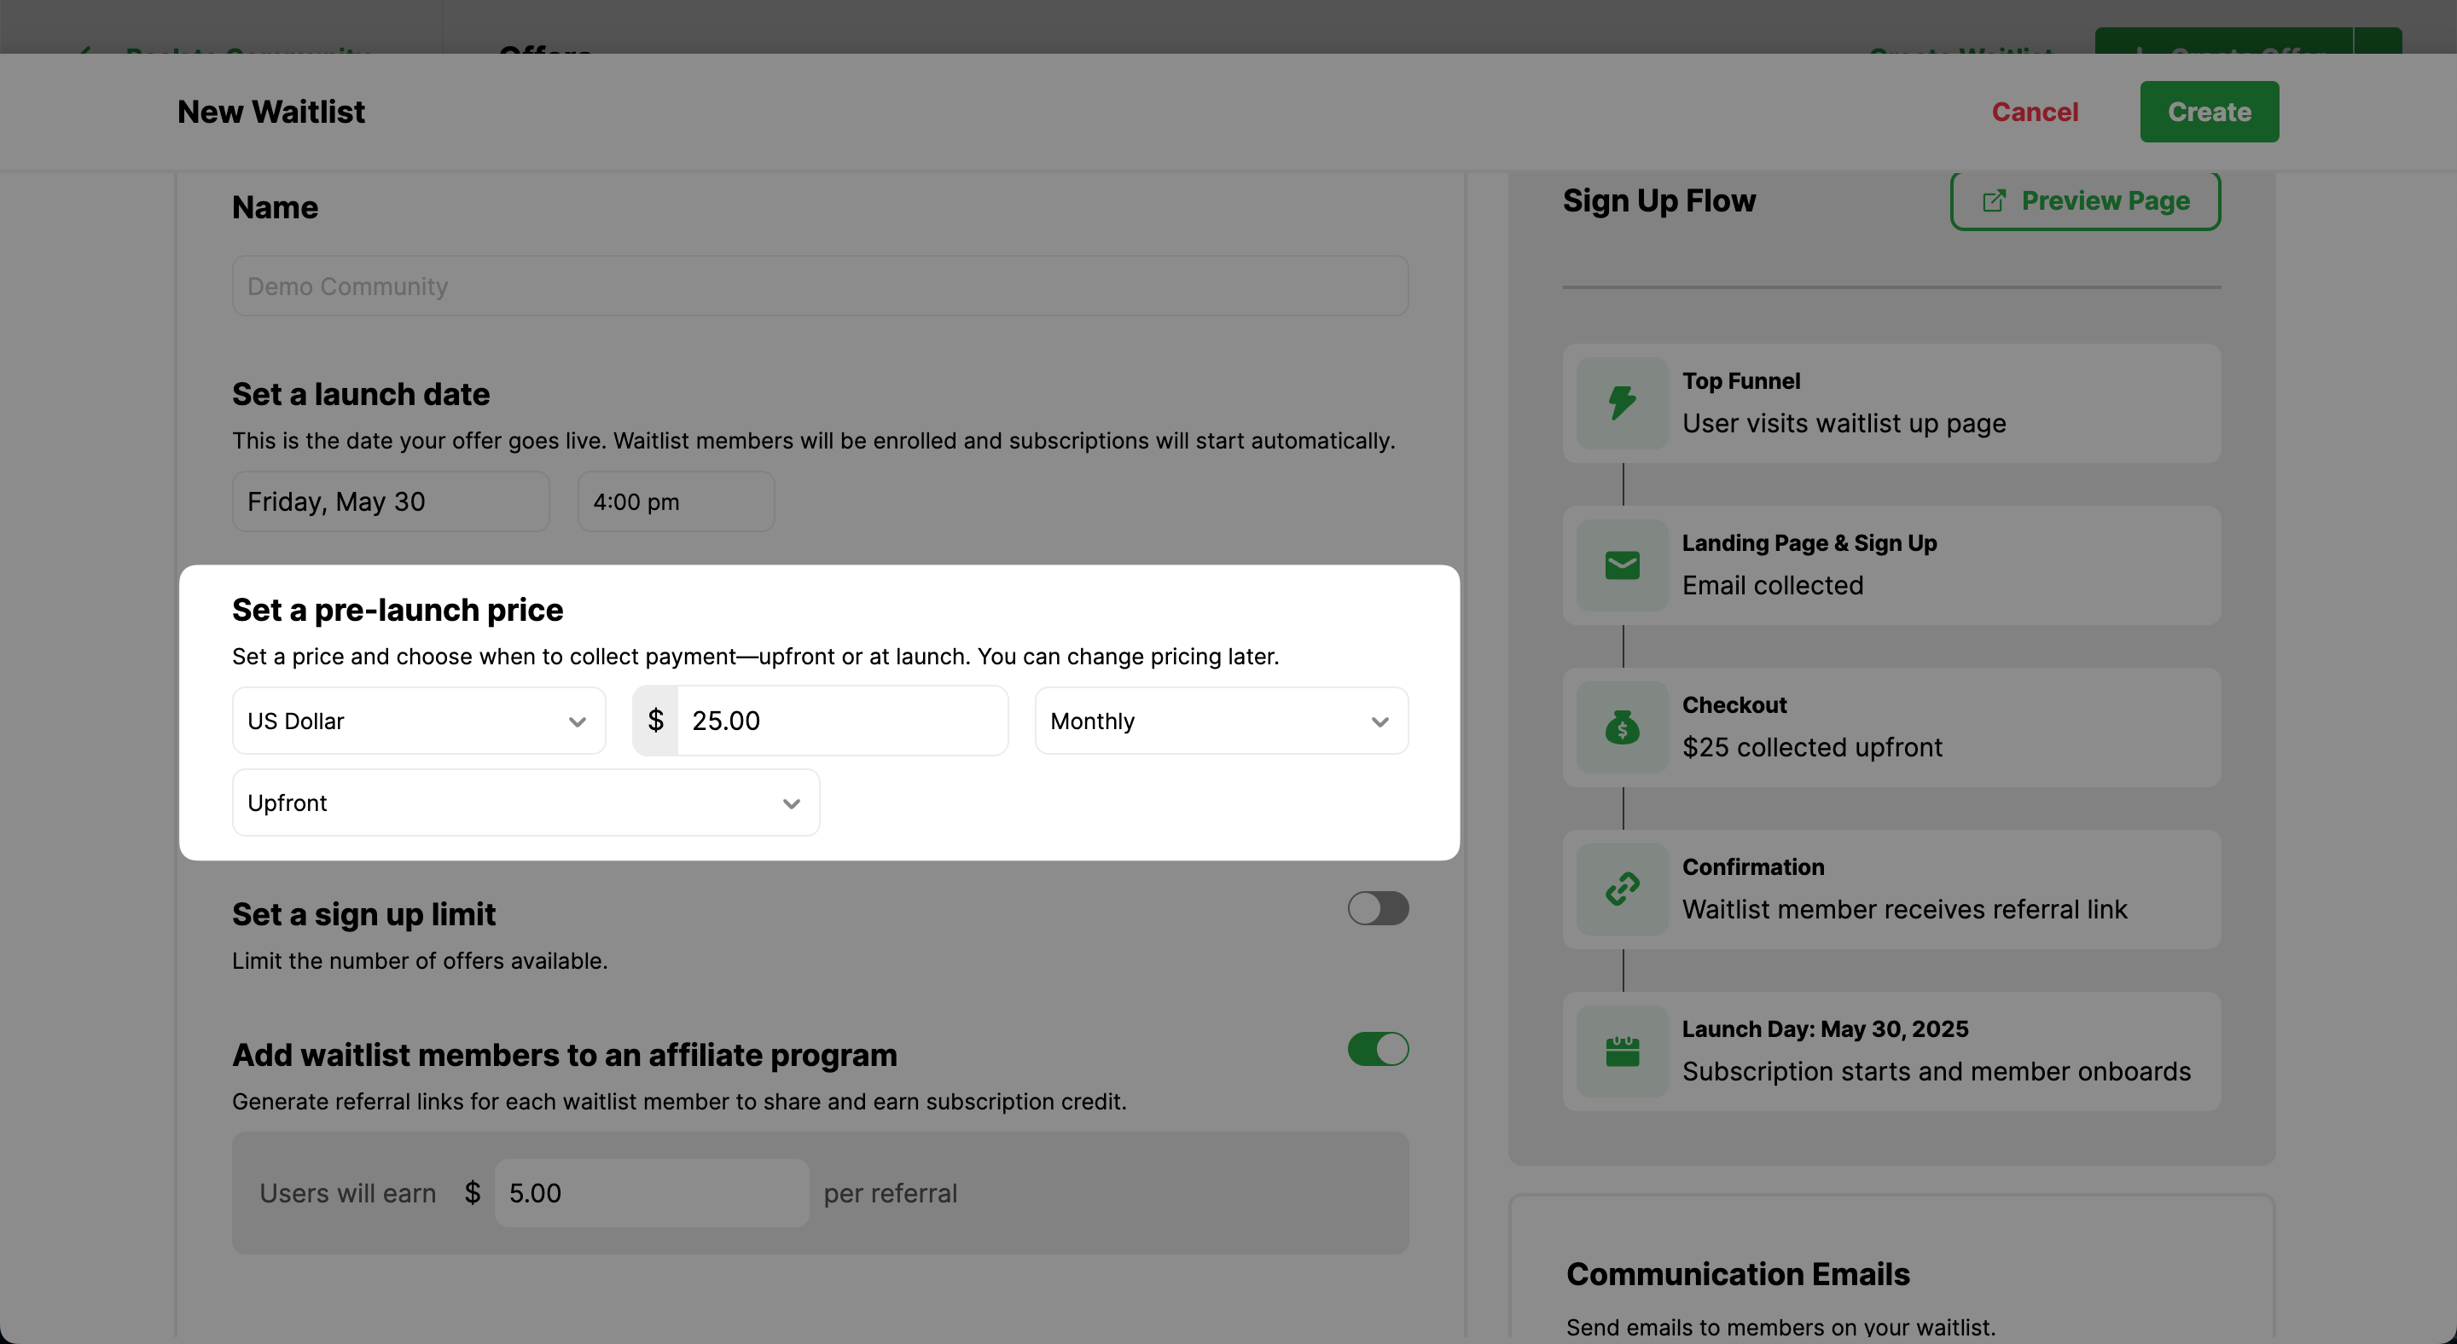Click the Demo Community name field
2457x1344 pixels.
(x=819, y=286)
